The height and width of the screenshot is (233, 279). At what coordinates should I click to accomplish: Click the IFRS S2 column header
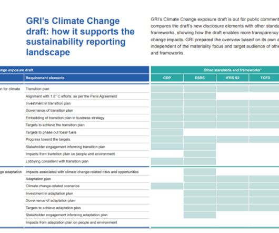(232, 78)
